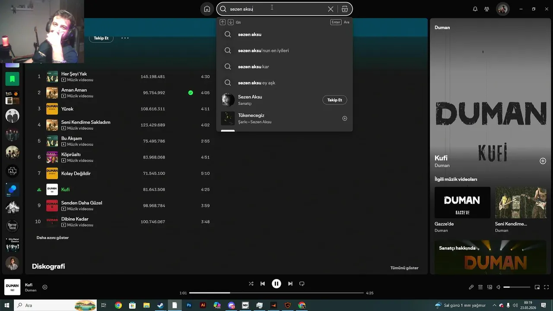Open the connect to a device icon

[x=489, y=287]
